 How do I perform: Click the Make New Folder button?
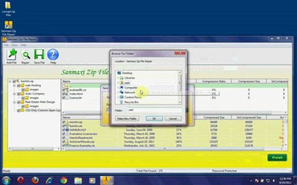coord(127,119)
